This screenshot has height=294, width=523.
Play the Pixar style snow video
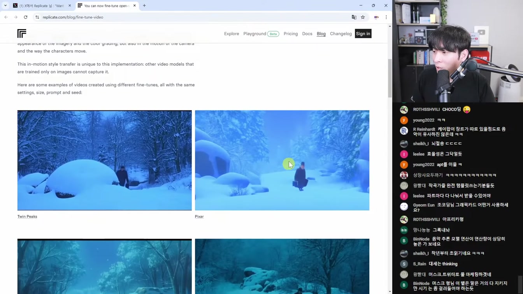pyautogui.click(x=282, y=160)
